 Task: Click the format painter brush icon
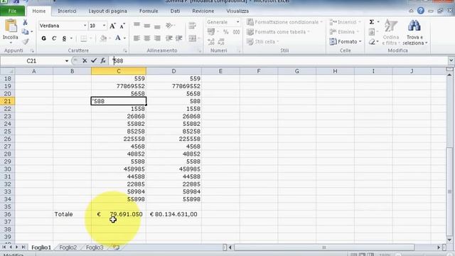pos(26,41)
